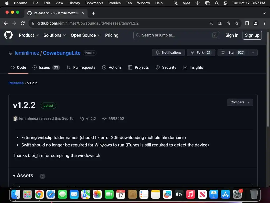270x203 pixels.
Task: Switch to the Code tab
Action: [x=18, y=67]
